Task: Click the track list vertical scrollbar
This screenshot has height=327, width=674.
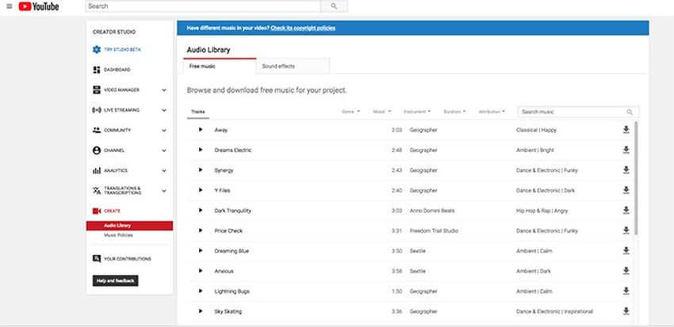Action: click(x=636, y=178)
